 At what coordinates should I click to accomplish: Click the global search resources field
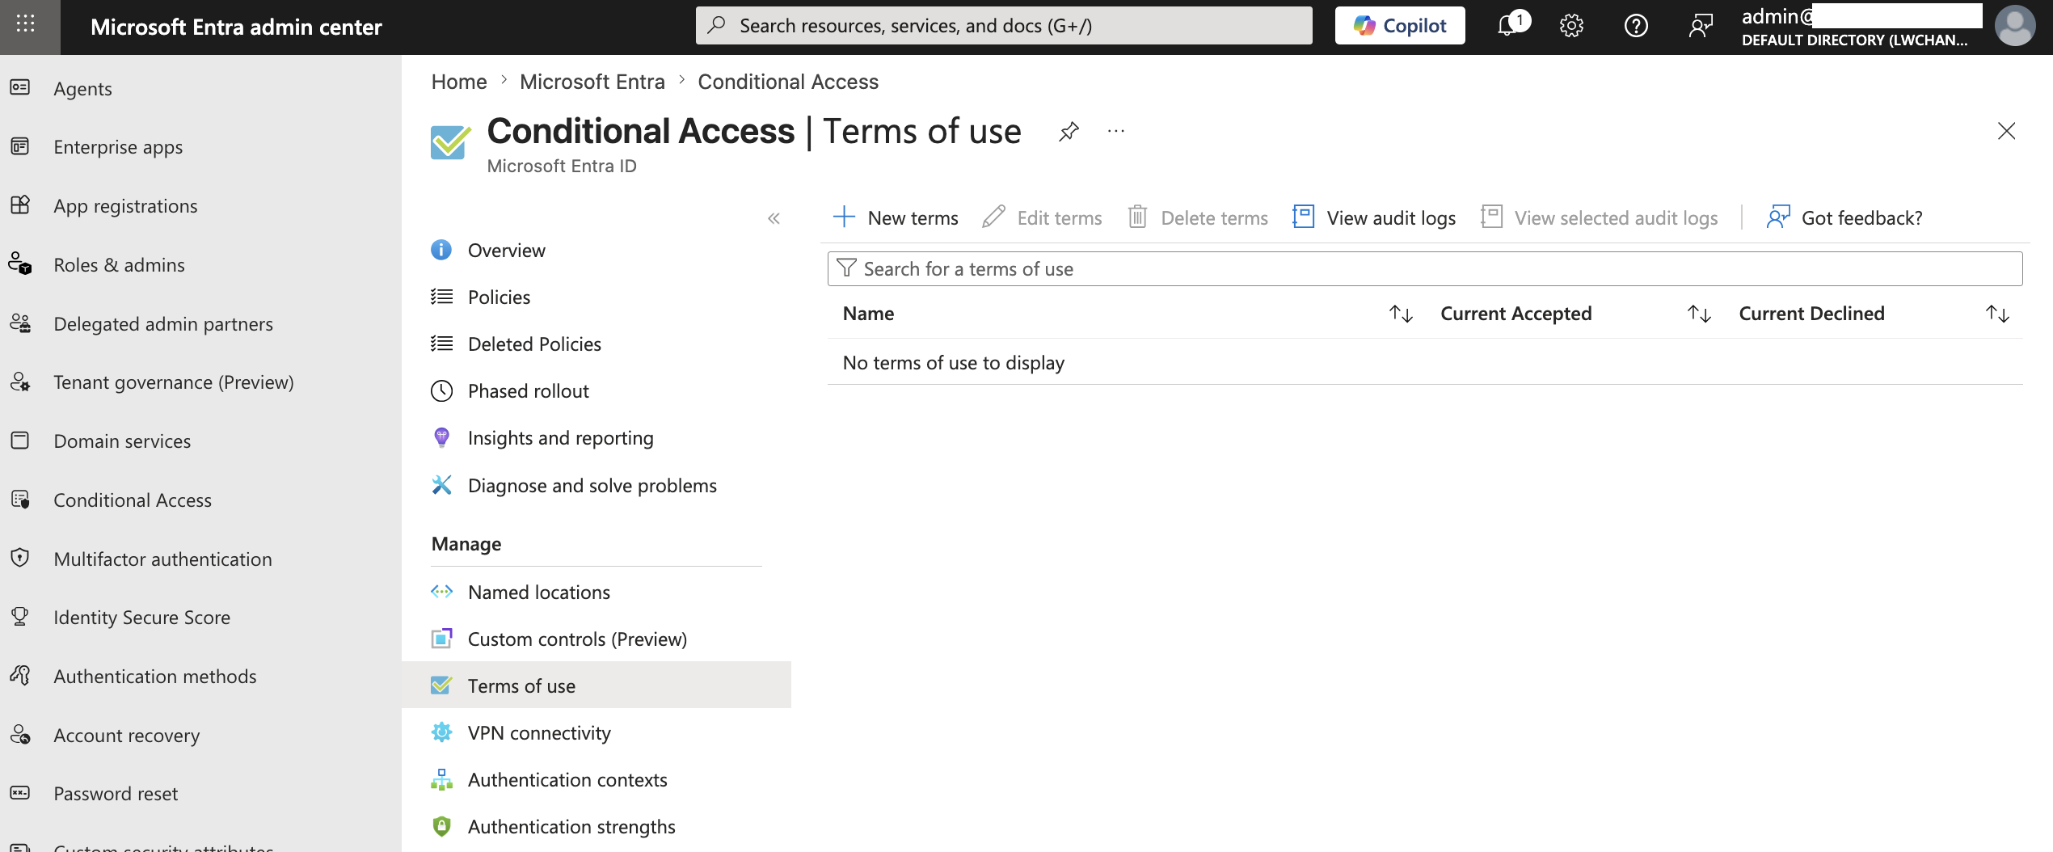(x=1004, y=26)
